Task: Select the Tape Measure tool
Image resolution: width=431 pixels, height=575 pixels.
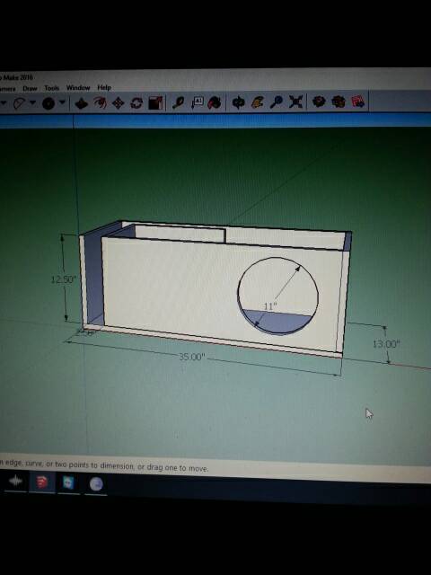Action: pyautogui.click(x=179, y=102)
